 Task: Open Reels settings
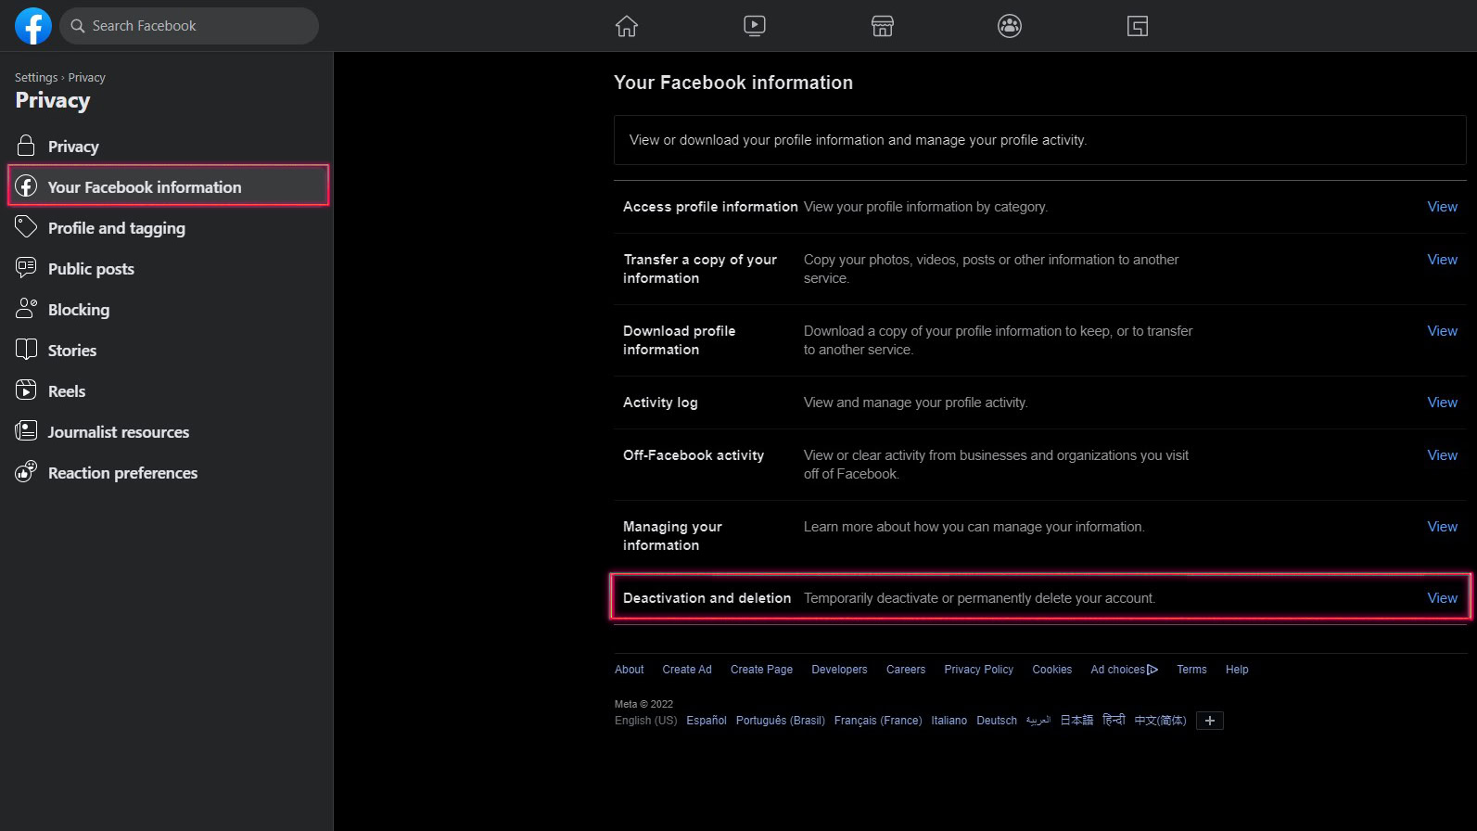[x=168, y=390]
